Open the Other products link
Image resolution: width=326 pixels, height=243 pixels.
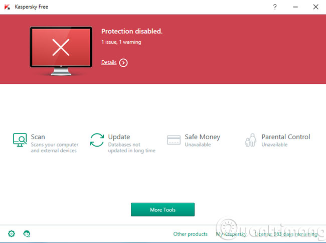tap(191, 234)
